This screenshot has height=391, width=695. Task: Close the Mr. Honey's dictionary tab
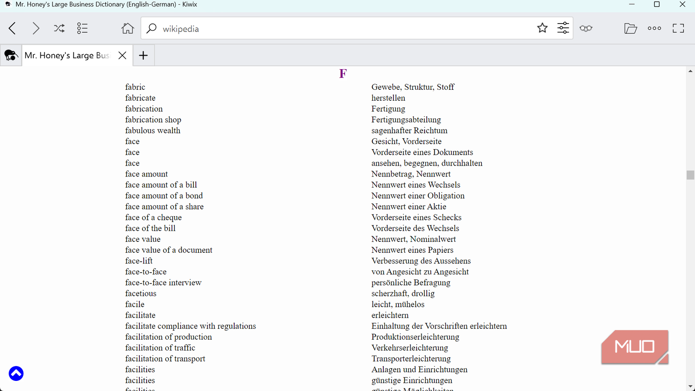[122, 55]
